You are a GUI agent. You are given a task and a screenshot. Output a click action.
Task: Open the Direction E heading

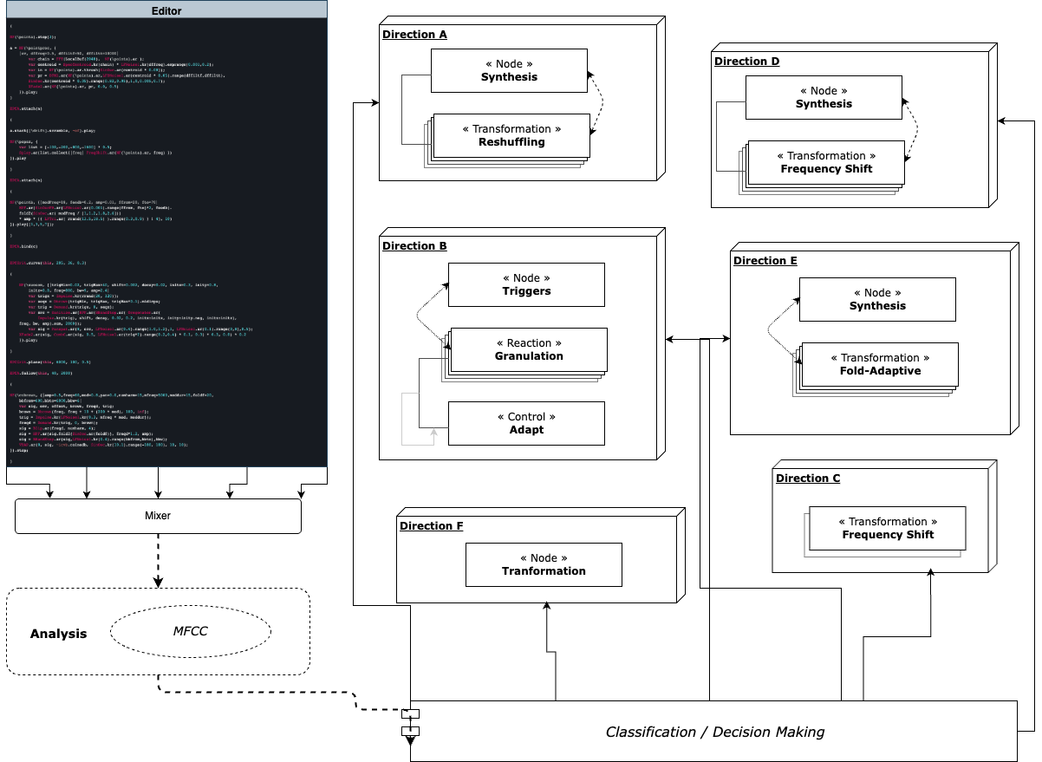click(x=765, y=260)
